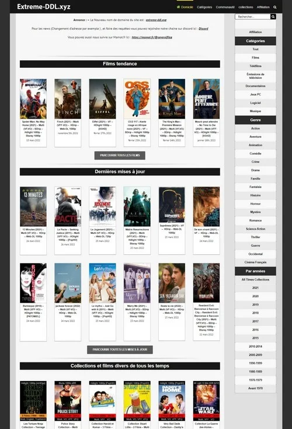Select Jeux PC category
Screen dimensions: 292x429
pos(255,94)
